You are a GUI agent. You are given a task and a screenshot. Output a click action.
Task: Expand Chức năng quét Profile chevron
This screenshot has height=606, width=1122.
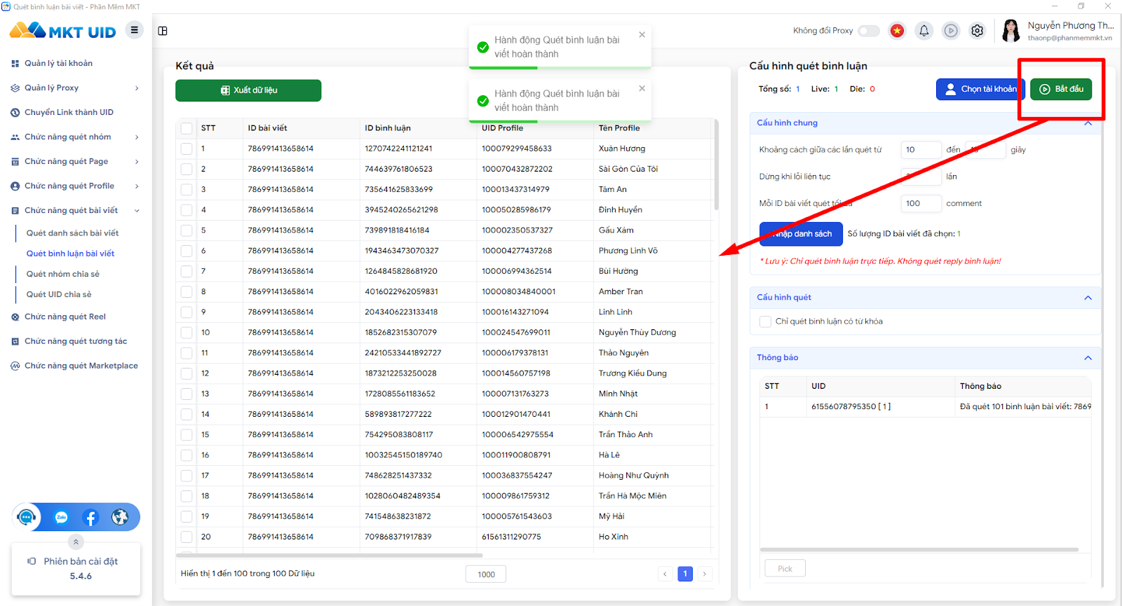[137, 186]
